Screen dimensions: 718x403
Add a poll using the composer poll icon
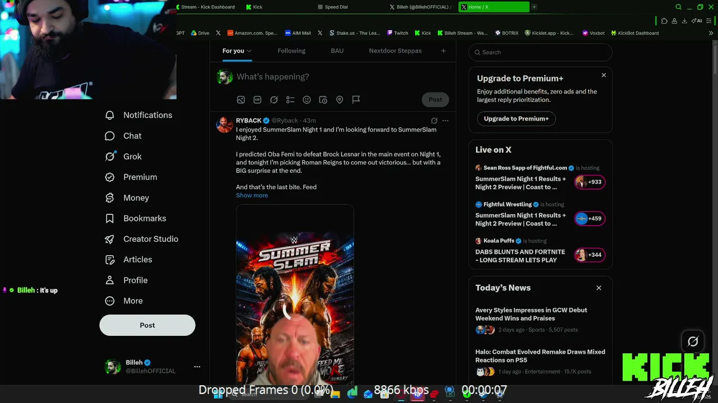[x=290, y=100]
